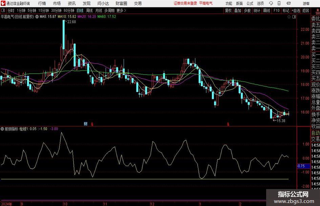
Task: Click the 证券交易未登录 login link
Action: (185, 3)
